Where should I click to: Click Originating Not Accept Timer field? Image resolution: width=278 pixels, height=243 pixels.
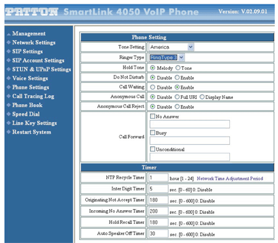coord(158,200)
